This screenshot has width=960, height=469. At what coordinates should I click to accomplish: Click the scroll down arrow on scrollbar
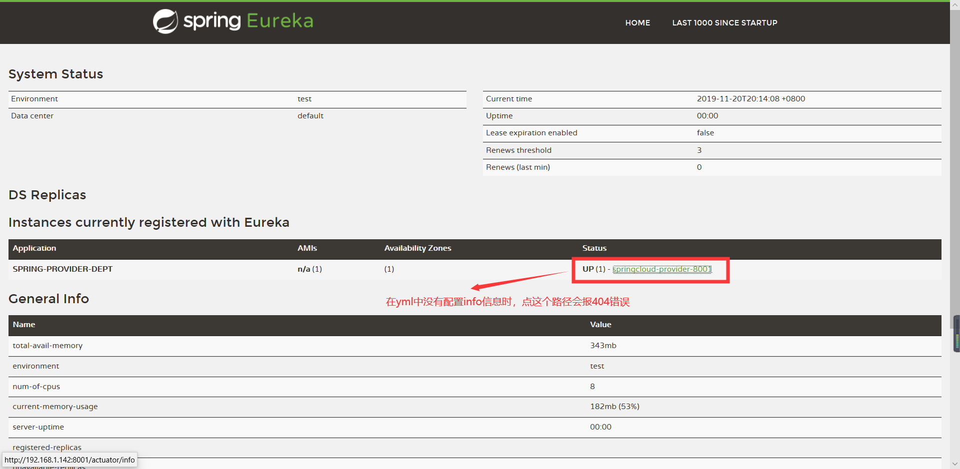[955, 464]
